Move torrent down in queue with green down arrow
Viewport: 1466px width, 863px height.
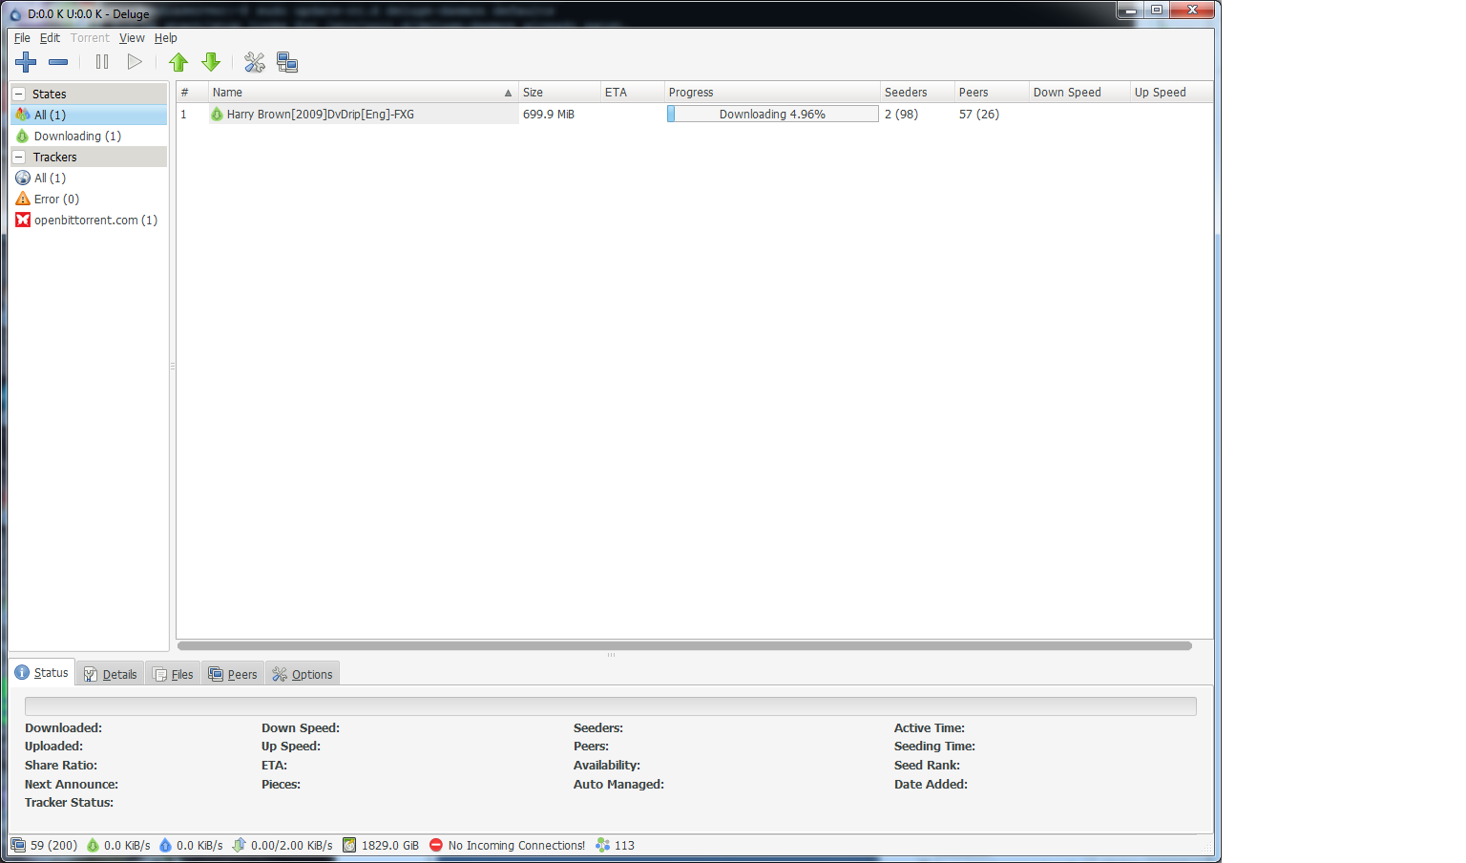pos(211,62)
